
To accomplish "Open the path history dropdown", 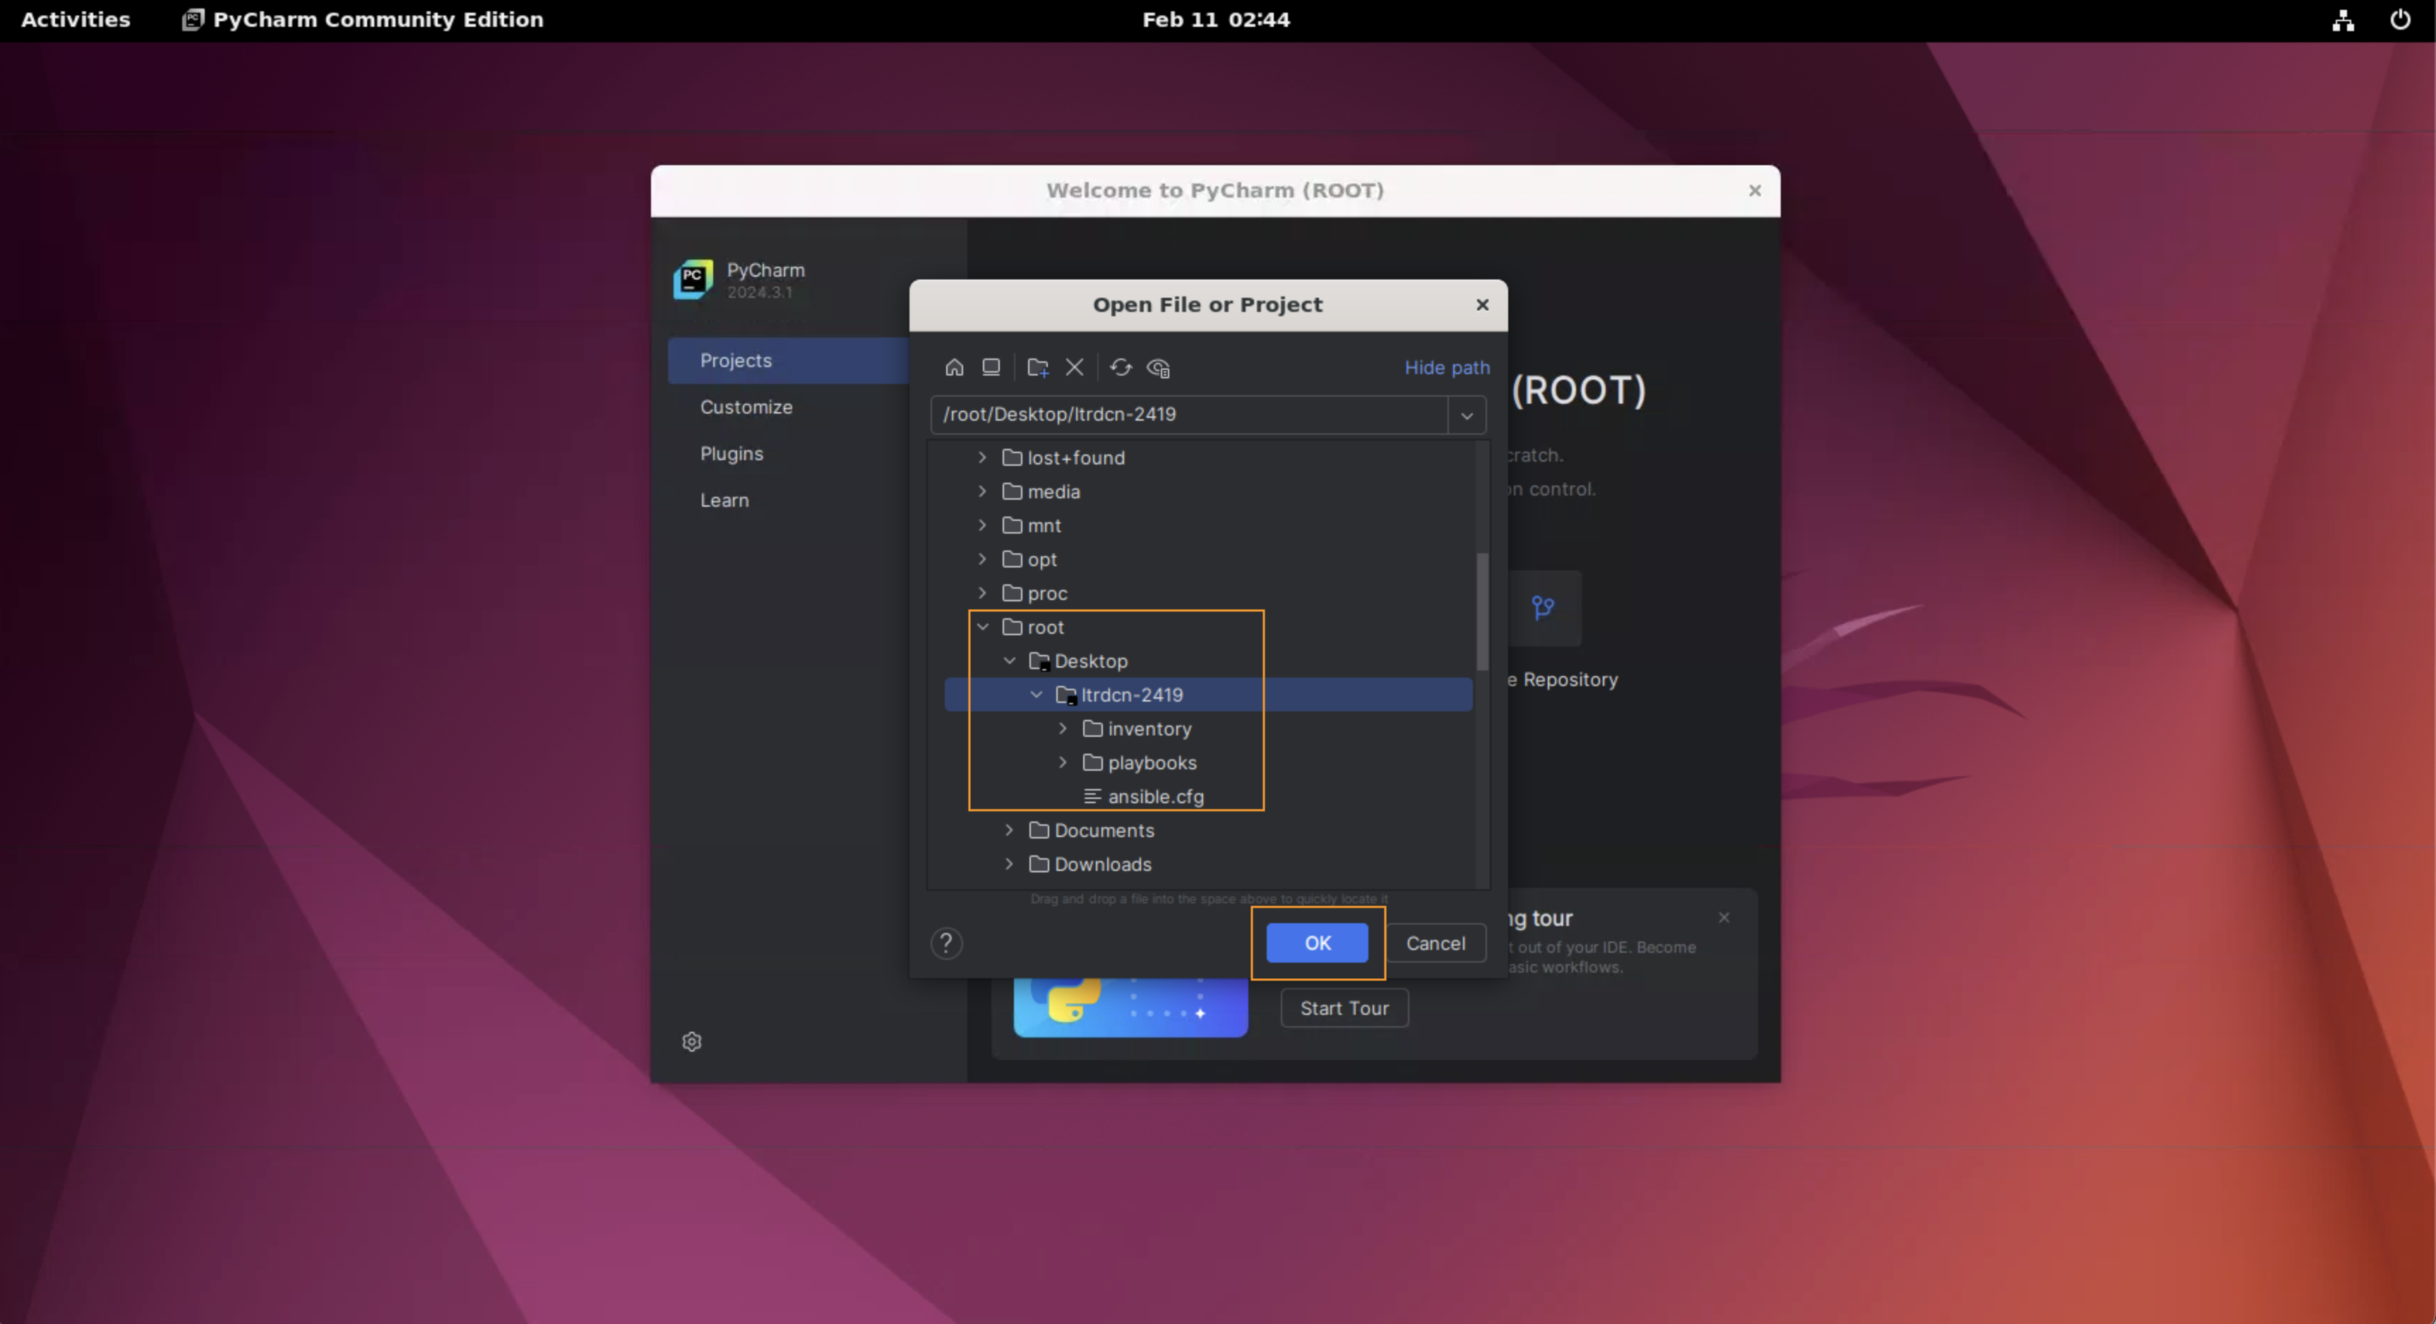I will 1467,415.
